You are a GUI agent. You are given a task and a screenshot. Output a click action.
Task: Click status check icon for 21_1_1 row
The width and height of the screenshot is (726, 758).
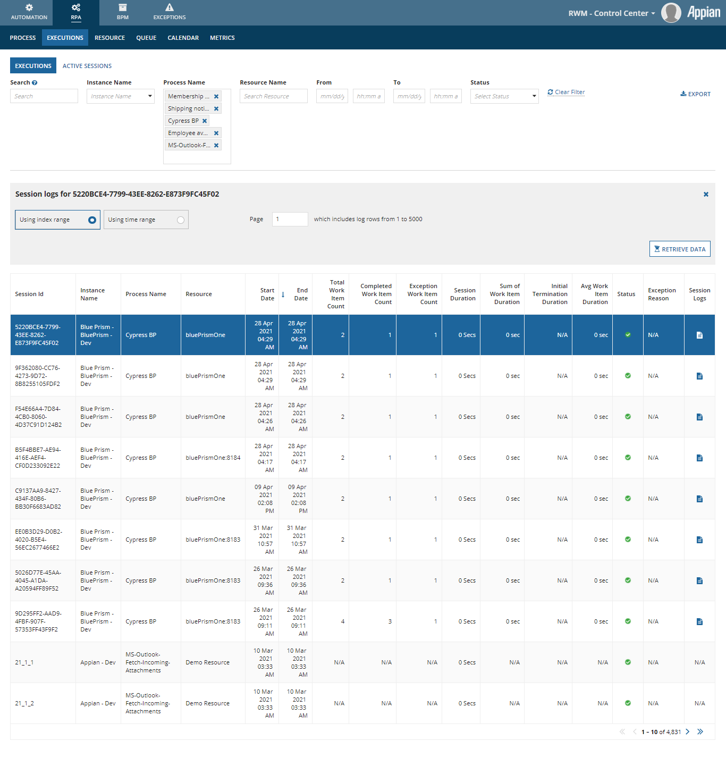pos(628,662)
